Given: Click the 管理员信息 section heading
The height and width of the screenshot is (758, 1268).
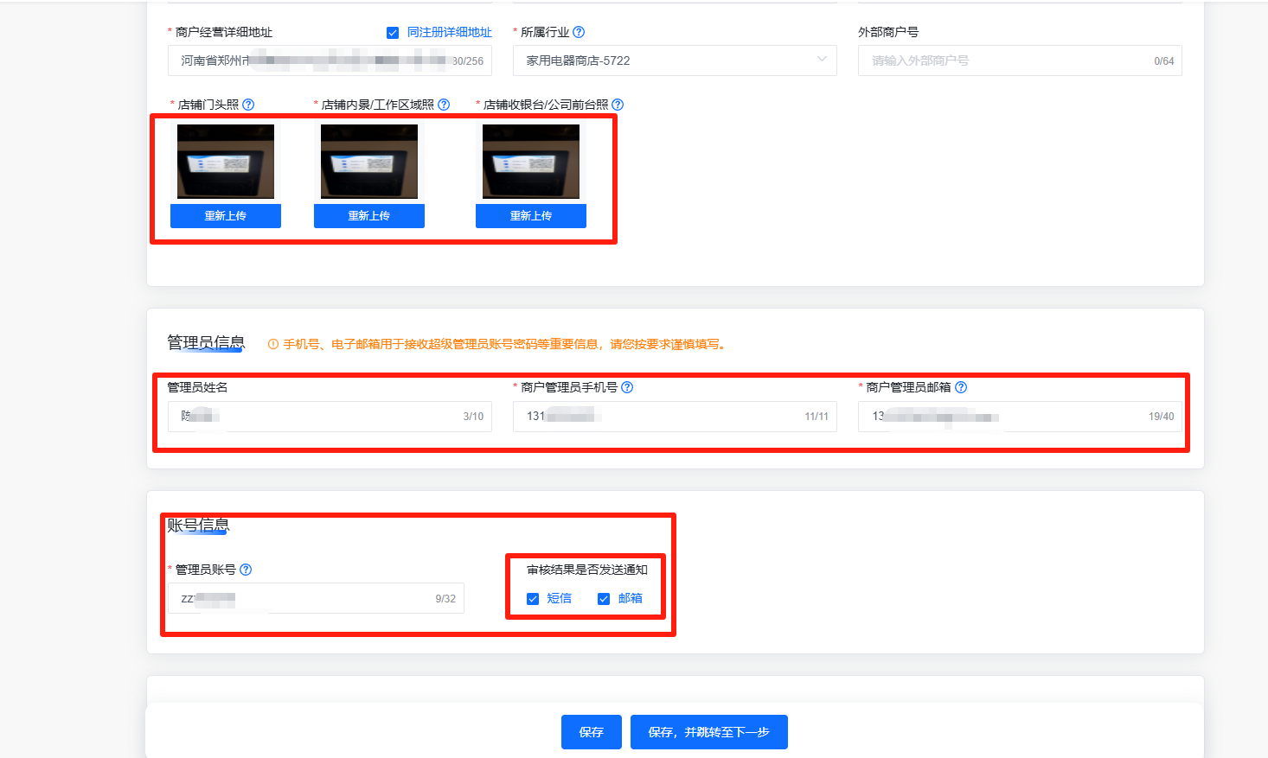Looking at the screenshot, I should [x=206, y=342].
